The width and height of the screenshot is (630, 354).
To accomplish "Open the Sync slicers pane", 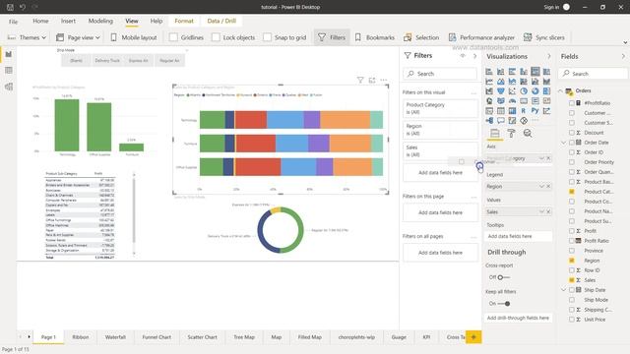I will [x=544, y=37].
